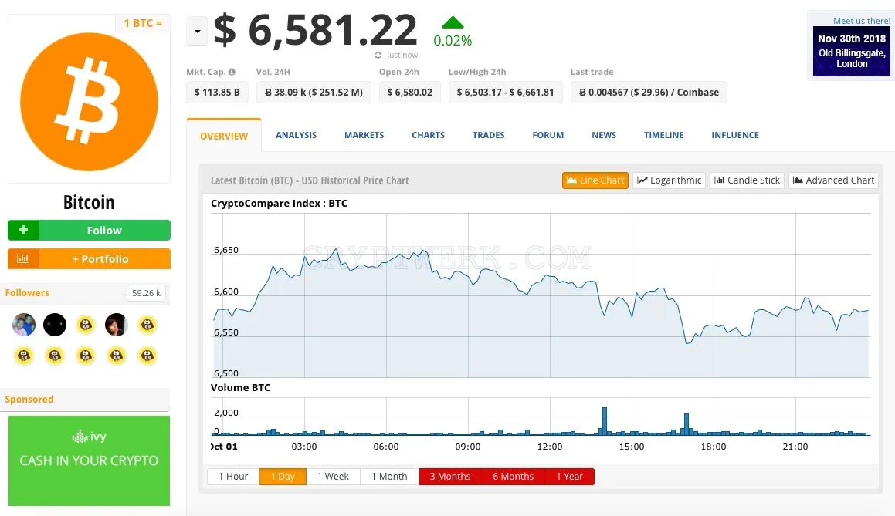895x516 pixels.
Task: Select the 3 Months time range
Action: (x=450, y=477)
